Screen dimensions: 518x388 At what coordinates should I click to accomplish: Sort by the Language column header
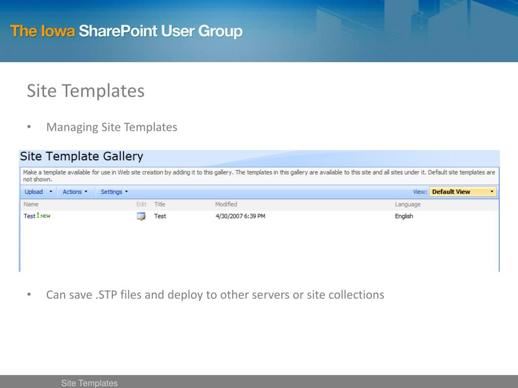coord(408,204)
